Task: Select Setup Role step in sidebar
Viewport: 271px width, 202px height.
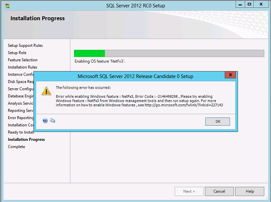Action: (17, 53)
